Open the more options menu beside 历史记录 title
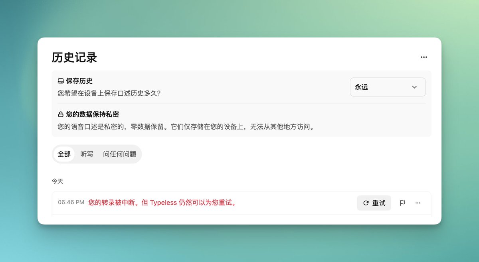This screenshot has width=479, height=262. click(424, 57)
